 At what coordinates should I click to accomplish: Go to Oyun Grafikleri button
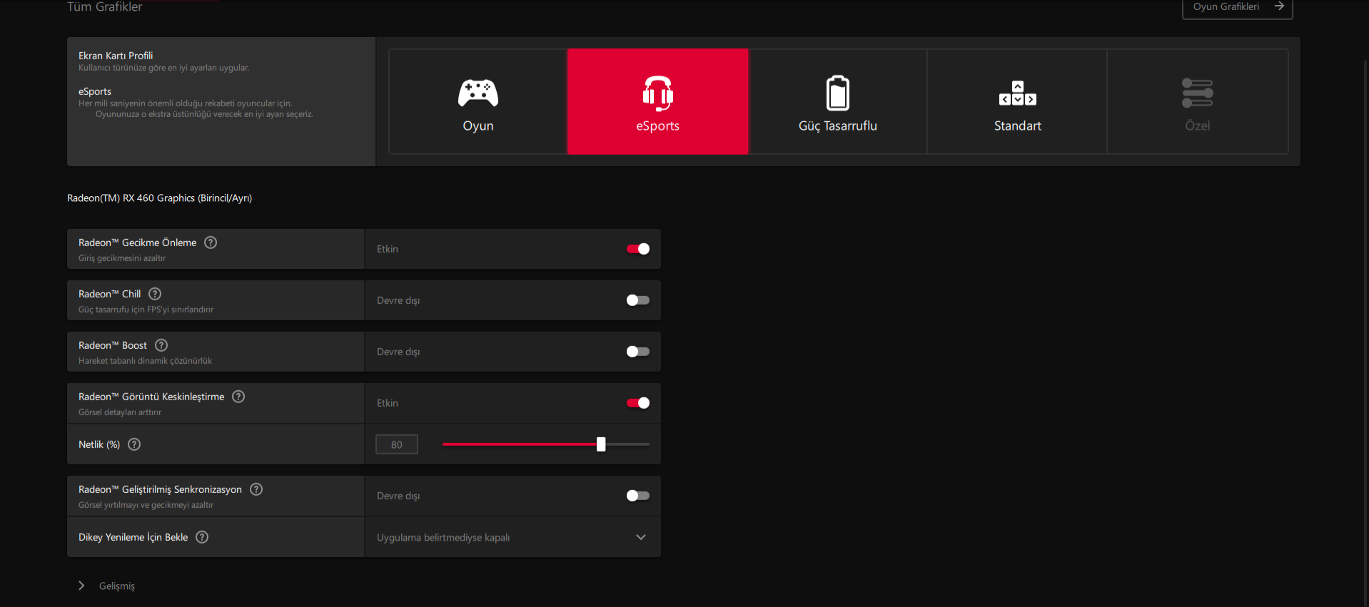coord(1237,7)
